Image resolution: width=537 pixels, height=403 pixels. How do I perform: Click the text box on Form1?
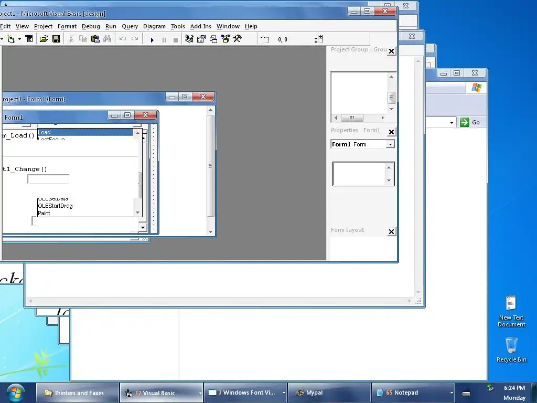tap(48, 179)
